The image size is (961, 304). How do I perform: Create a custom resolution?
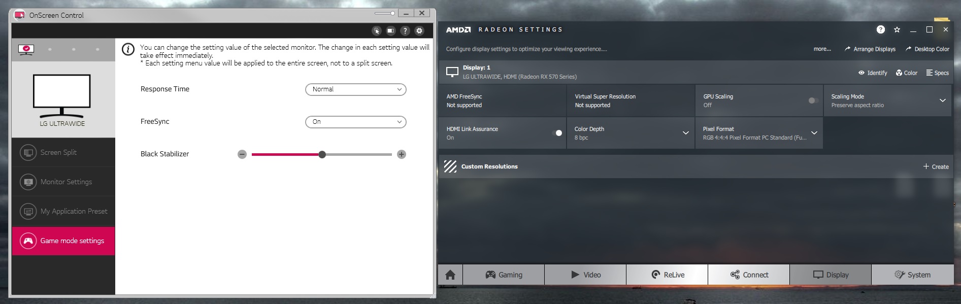936,166
